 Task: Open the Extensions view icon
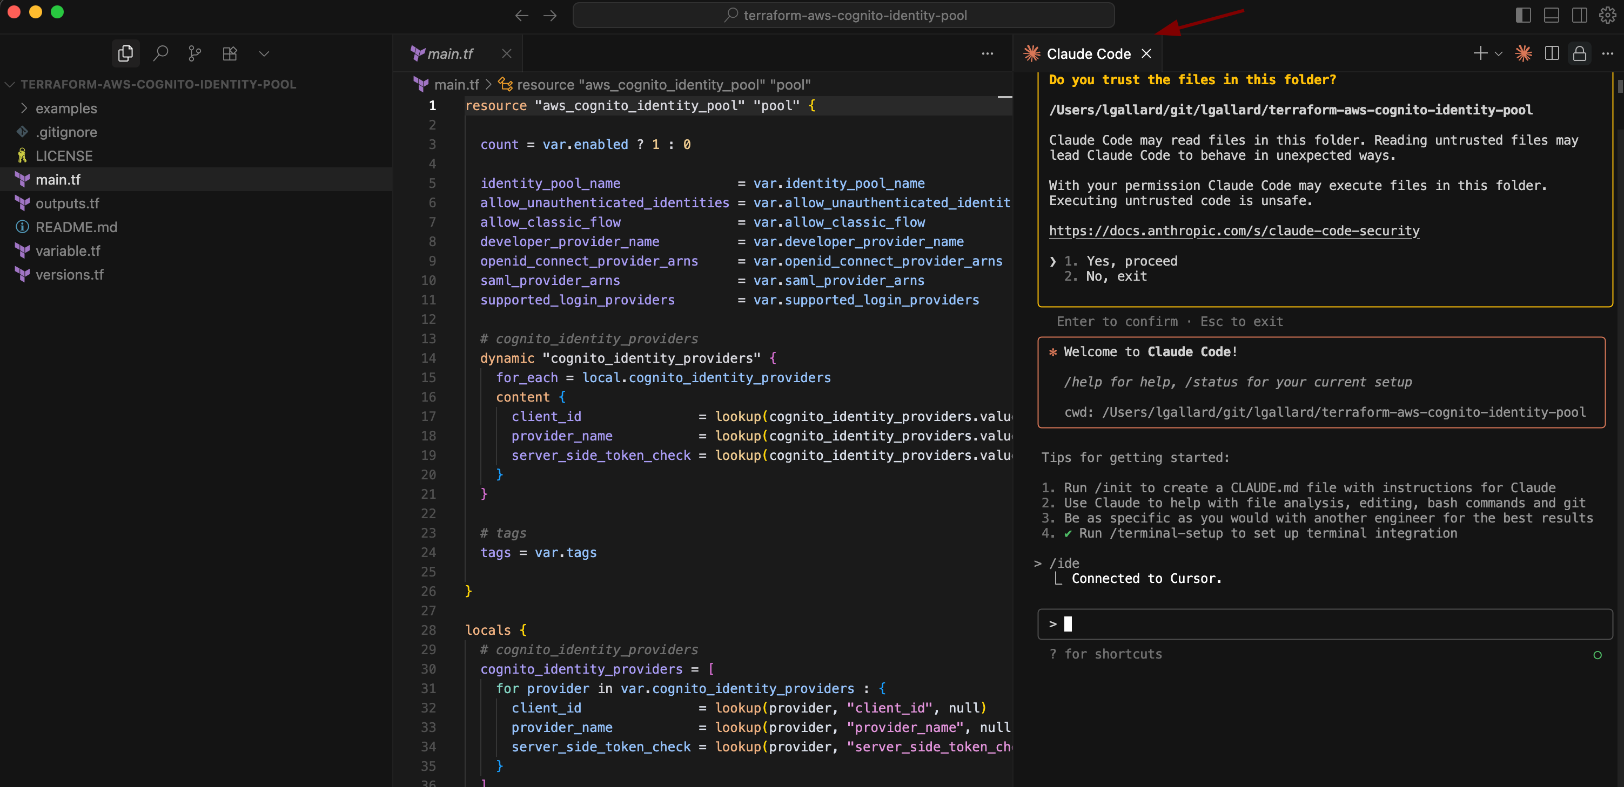coord(230,53)
